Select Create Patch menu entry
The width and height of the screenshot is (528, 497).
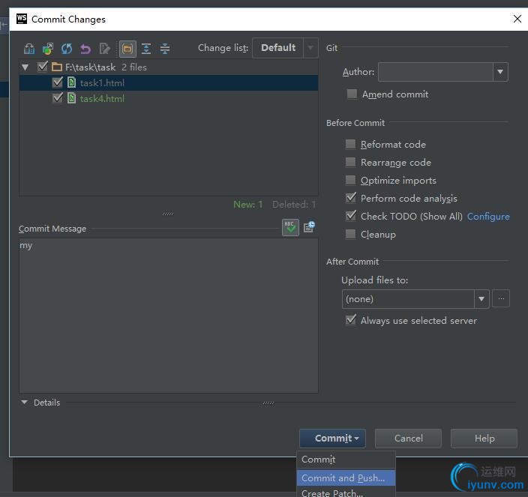[x=332, y=493]
